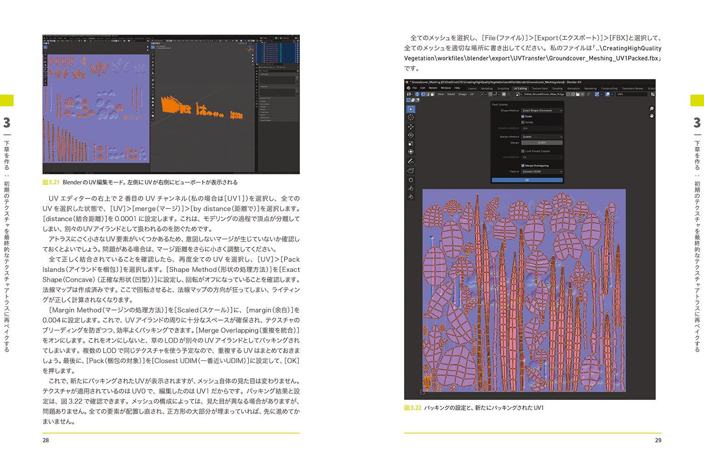Switch to edge selection mode
The height and width of the screenshot is (454, 704).
click(x=428, y=94)
